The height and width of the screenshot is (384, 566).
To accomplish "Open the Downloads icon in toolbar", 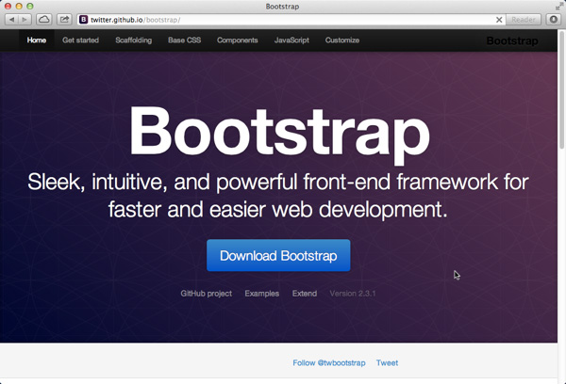I will click(554, 20).
